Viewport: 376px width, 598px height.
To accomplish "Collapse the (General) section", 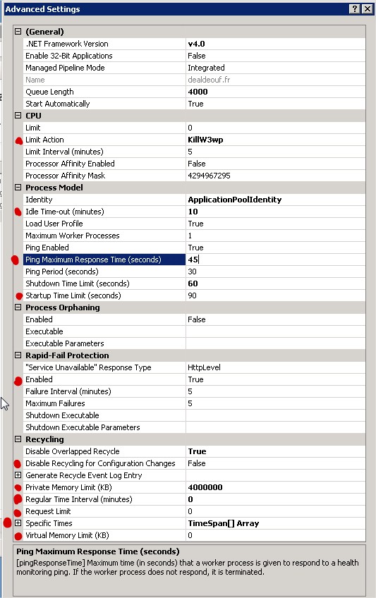I will click(x=18, y=32).
